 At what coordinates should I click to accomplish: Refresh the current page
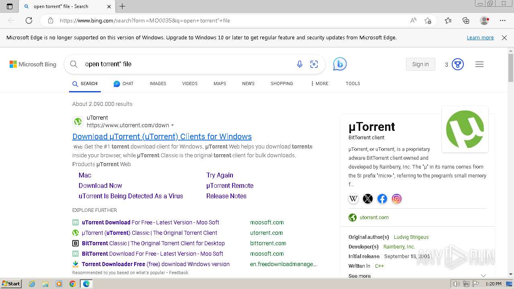(x=29, y=20)
